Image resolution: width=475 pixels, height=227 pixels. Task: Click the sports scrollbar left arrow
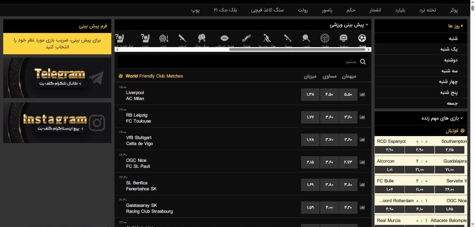click(118, 49)
